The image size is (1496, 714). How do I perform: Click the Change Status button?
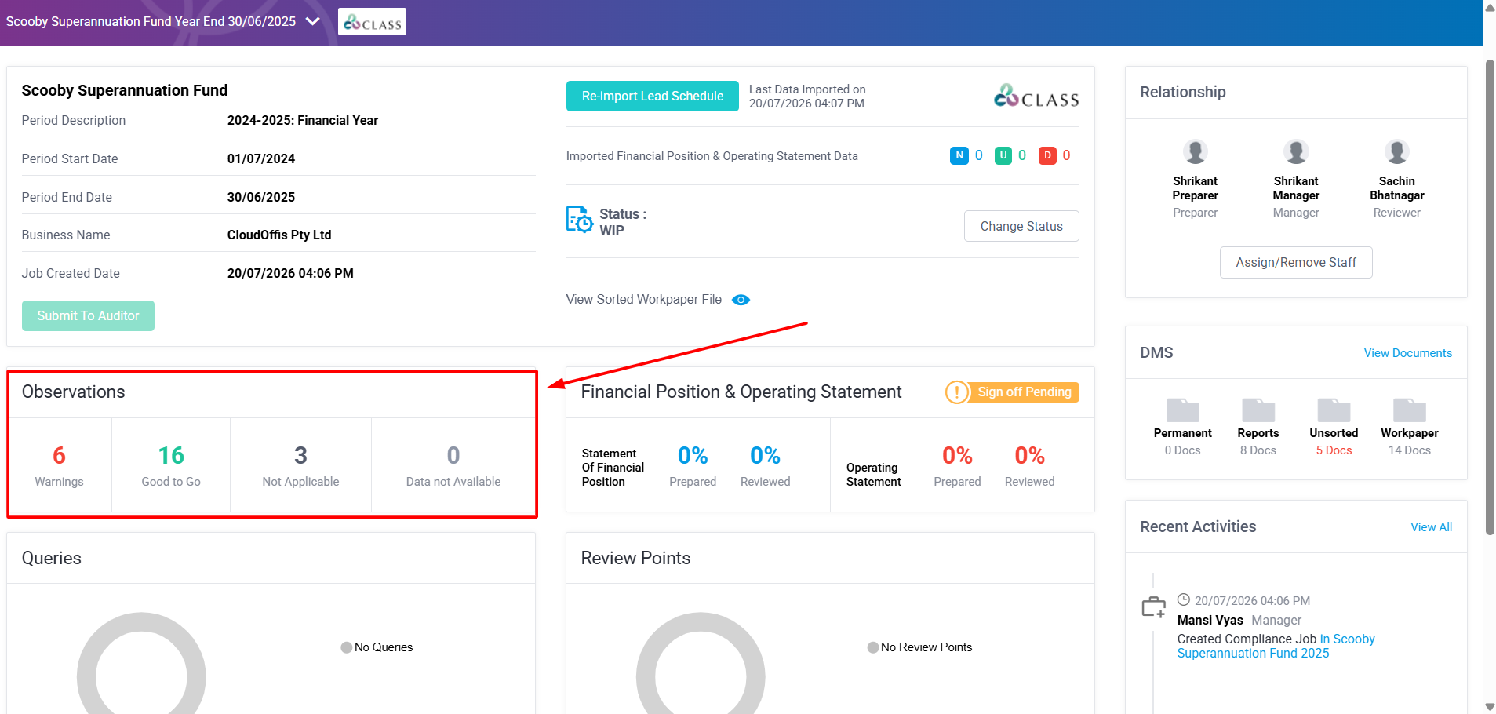1021,226
